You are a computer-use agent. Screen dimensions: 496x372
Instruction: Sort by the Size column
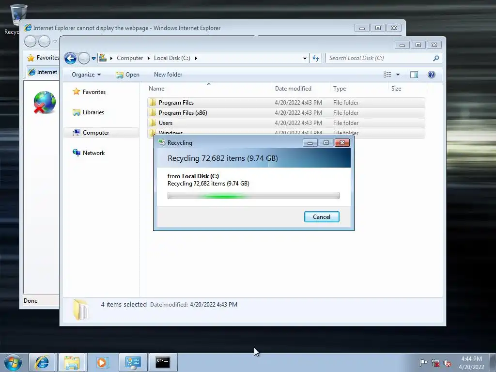(x=407, y=89)
